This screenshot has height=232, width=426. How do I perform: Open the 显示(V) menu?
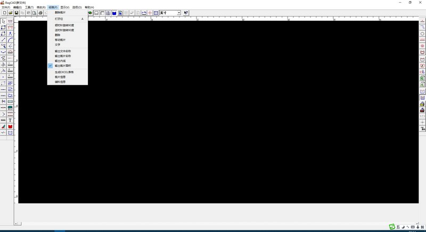pos(64,7)
